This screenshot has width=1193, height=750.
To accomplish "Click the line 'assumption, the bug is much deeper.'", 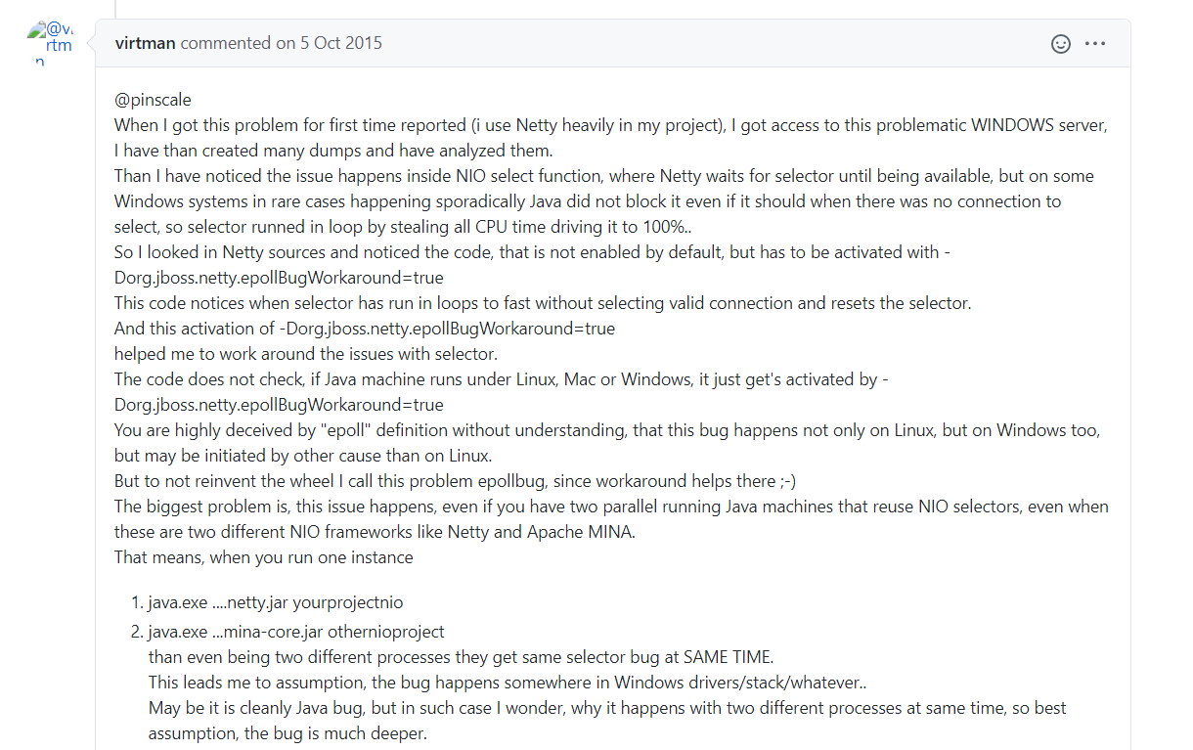I will pyautogui.click(x=287, y=733).
